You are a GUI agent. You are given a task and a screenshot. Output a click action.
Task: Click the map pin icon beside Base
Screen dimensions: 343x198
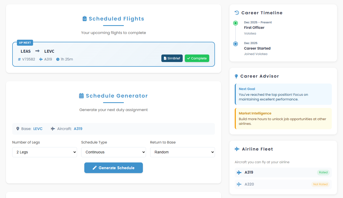click(x=18, y=129)
